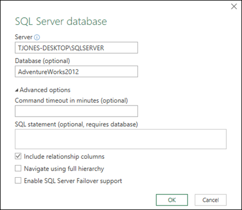Enable SQL Server Failover support
Viewport: 242px width, 210px height.
pos(18,181)
